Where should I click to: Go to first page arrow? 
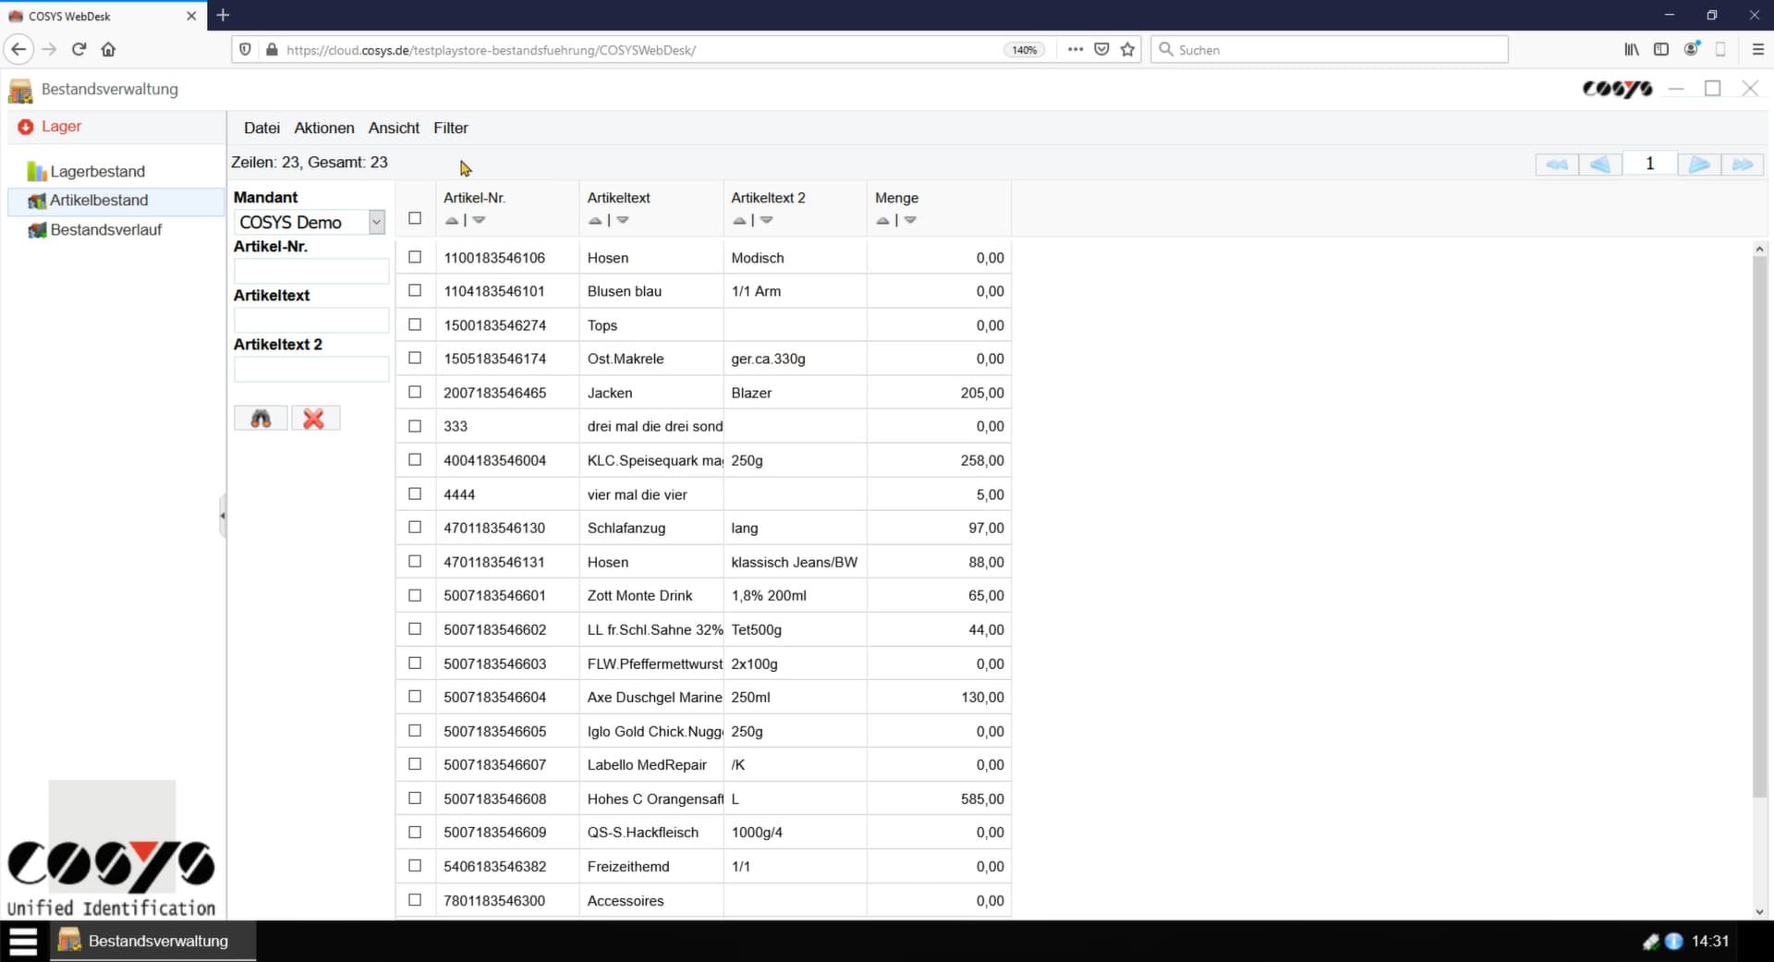click(x=1557, y=164)
